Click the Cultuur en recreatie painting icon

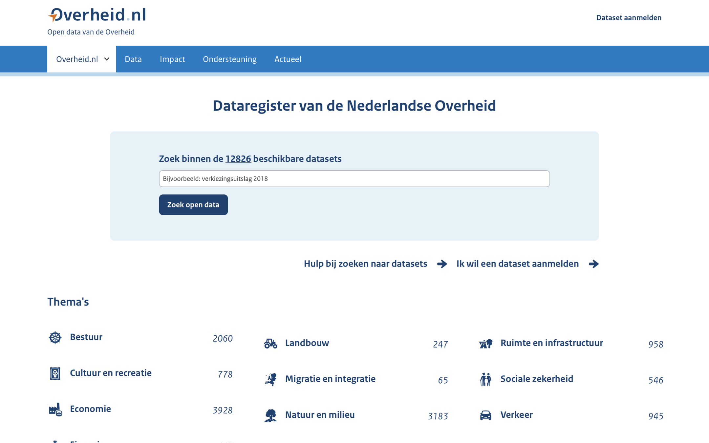(55, 373)
